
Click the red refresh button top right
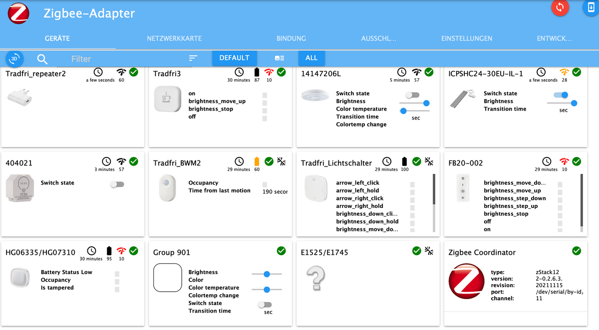tap(560, 7)
